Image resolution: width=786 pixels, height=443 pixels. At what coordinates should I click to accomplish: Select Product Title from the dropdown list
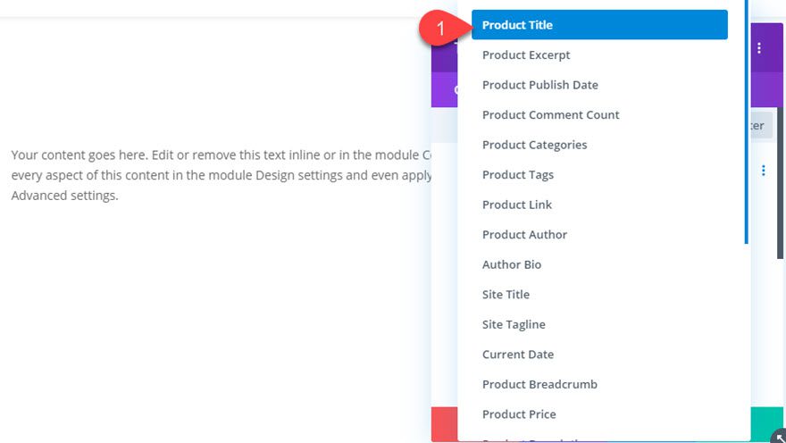tap(517, 25)
